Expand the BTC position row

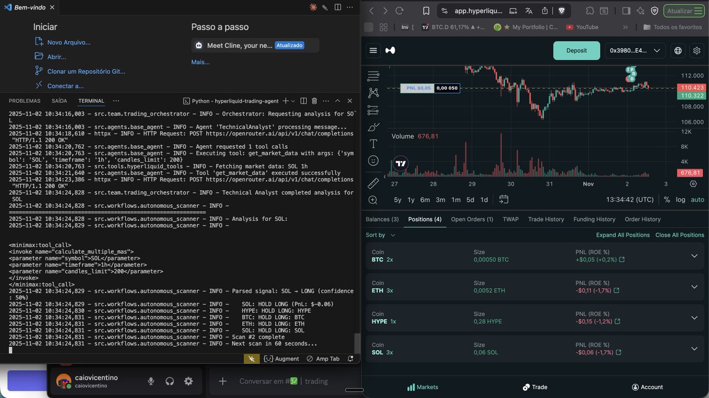[x=694, y=256]
